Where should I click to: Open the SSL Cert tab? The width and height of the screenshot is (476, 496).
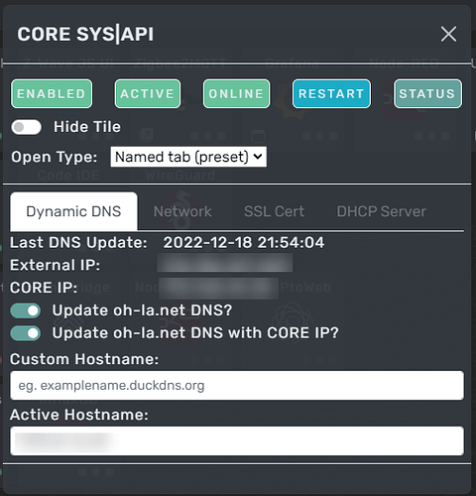click(274, 211)
